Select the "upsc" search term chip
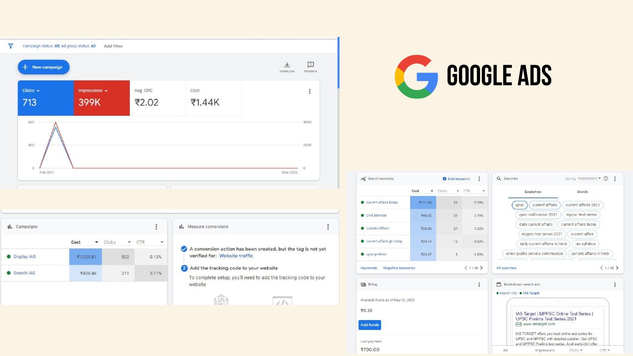The height and width of the screenshot is (356, 633). (x=520, y=205)
